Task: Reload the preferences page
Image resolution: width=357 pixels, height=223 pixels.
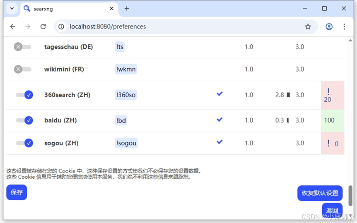Action: (43, 26)
